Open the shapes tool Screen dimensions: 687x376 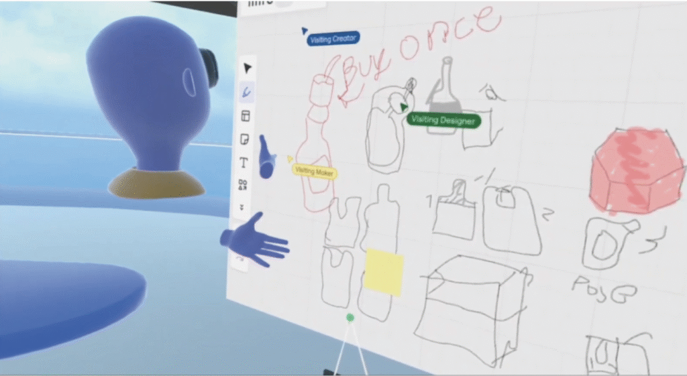pyautogui.click(x=242, y=185)
